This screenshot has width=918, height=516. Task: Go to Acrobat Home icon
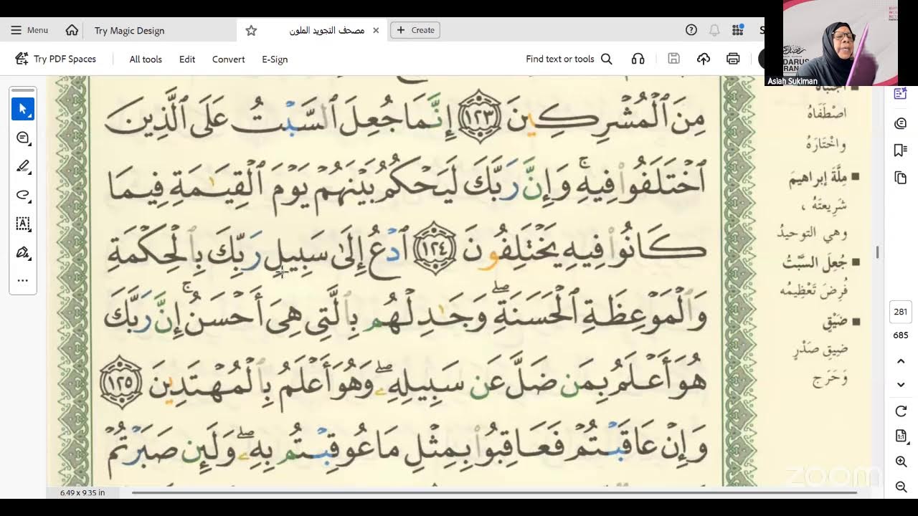point(72,30)
